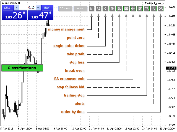Click the 1.83400 price scale value
Screen dimensions: 177x132
point(171,62)
